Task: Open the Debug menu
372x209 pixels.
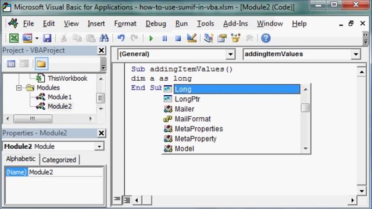Action: point(156,23)
